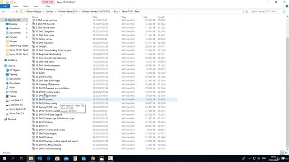Open the Windows Start menu
This screenshot has height=162, width=289.
pos(4,158)
